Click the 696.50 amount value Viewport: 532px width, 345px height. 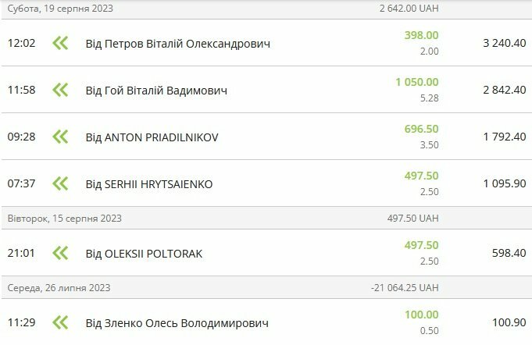click(422, 129)
